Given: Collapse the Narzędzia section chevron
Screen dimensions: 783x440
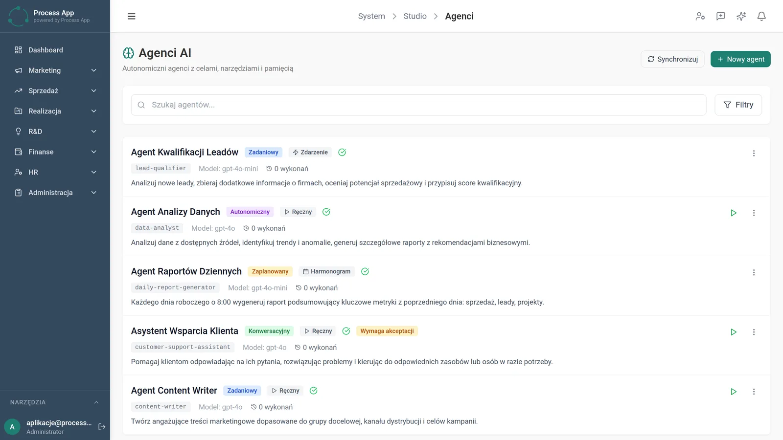Looking at the screenshot, I should (x=96, y=402).
